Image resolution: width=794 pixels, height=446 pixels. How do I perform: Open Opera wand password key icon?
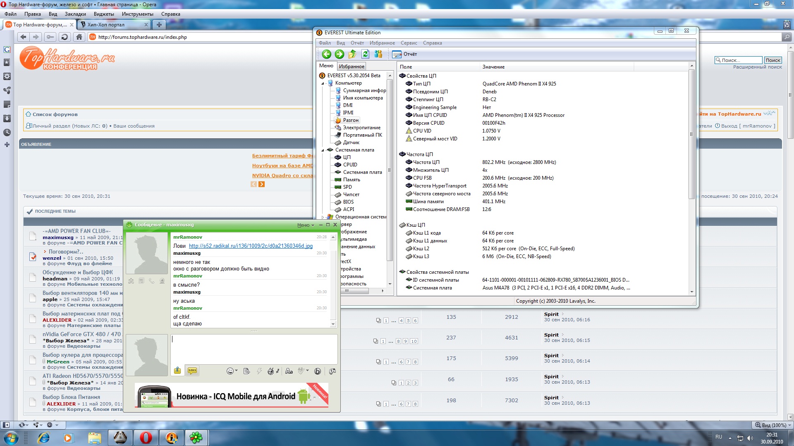50,37
